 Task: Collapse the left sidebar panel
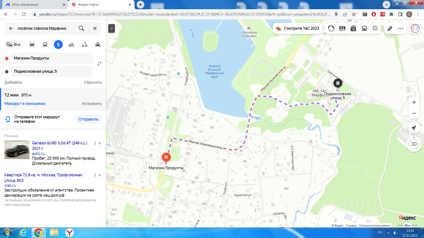pos(112,28)
